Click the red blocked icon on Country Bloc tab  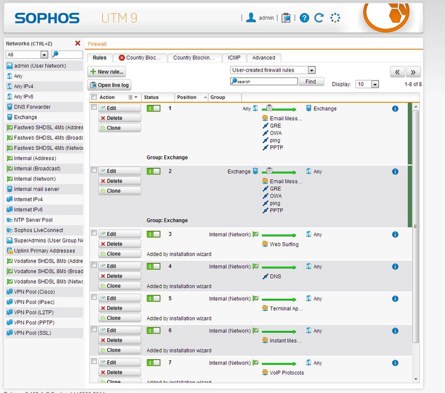[x=122, y=58]
